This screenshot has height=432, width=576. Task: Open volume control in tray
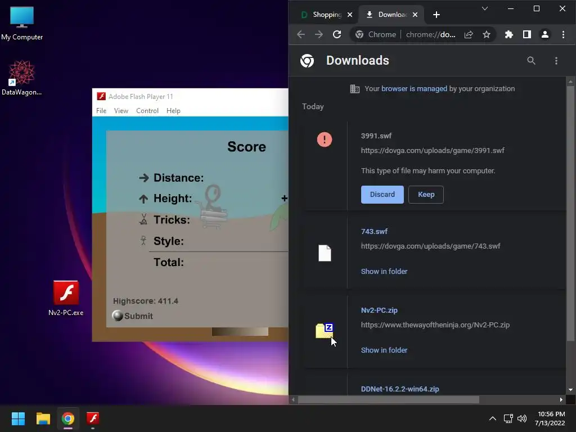[521, 418]
